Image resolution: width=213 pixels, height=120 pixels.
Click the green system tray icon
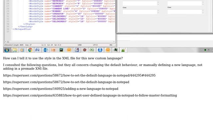pyautogui.click(x=205, y=50)
